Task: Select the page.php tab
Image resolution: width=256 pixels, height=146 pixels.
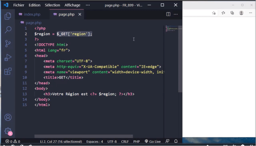Action: click(x=66, y=14)
